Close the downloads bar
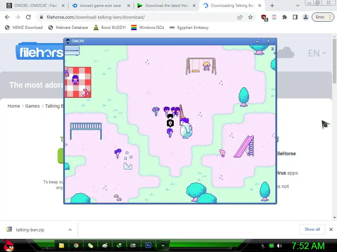 (x=331, y=229)
